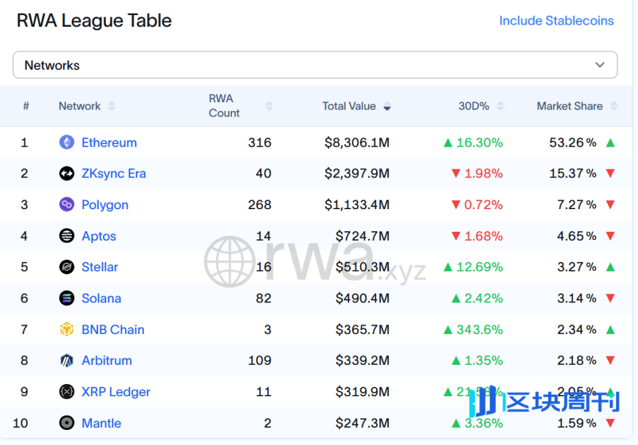Open the Polygon network link
Image resolution: width=638 pixels, height=445 pixels.
(105, 205)
